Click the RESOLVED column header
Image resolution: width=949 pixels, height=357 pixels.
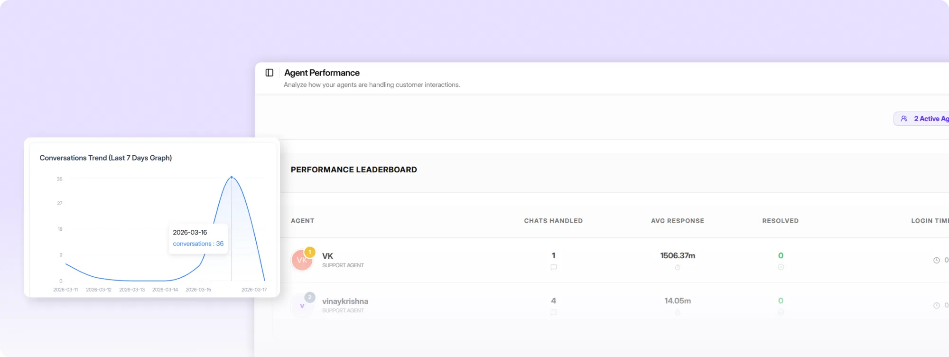(x=780, y=221)
